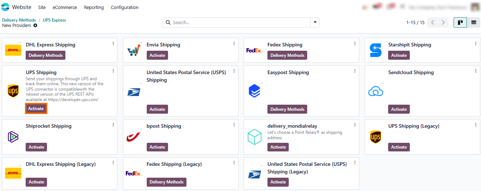Click the UPS Shipping logo thumbnail

click(13, 91)
